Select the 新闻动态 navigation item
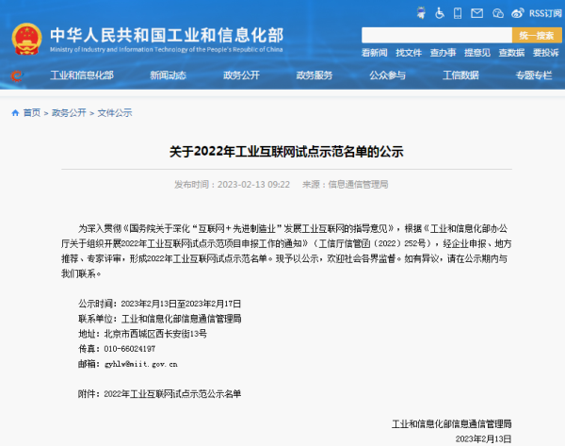This screenshot has height=446, width=565. coord(167,75)
